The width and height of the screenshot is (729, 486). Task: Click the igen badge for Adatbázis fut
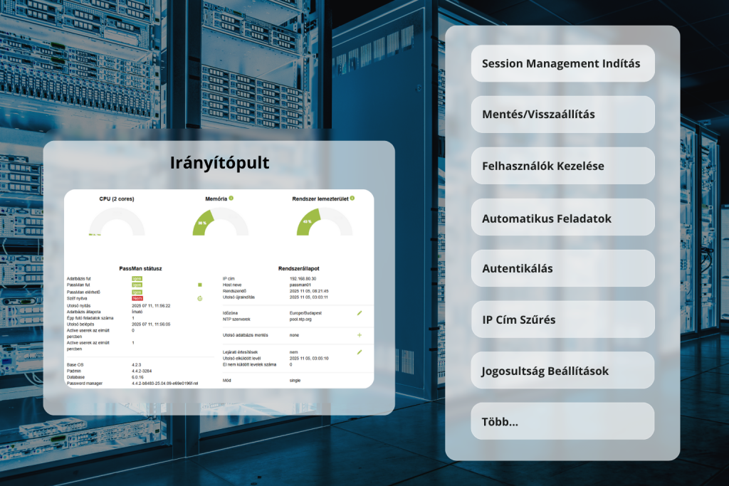click(x=137, y=278)
